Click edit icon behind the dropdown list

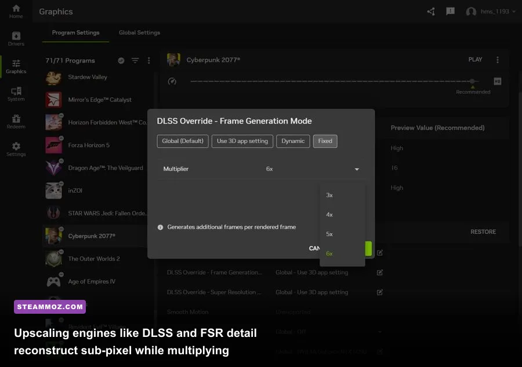tap(379, 253)
